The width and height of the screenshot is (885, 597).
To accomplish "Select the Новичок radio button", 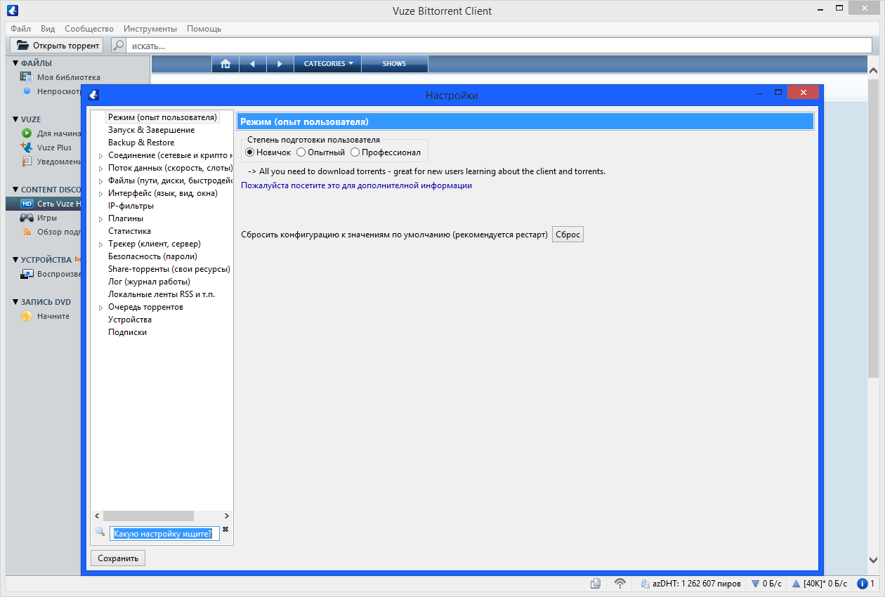I will [x=249, y=152].
